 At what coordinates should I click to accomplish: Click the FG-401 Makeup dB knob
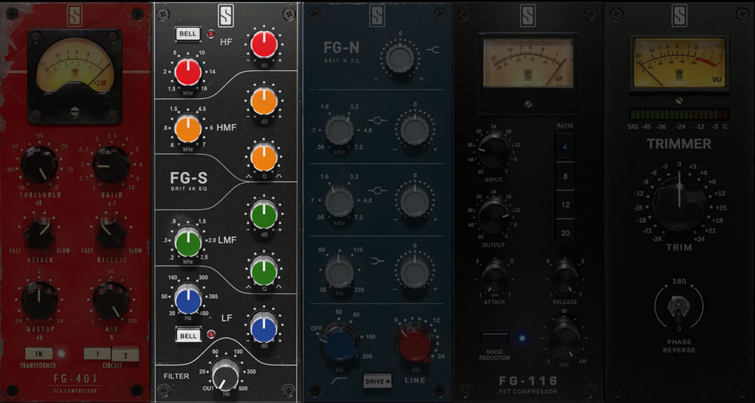(x=39, y=300)
